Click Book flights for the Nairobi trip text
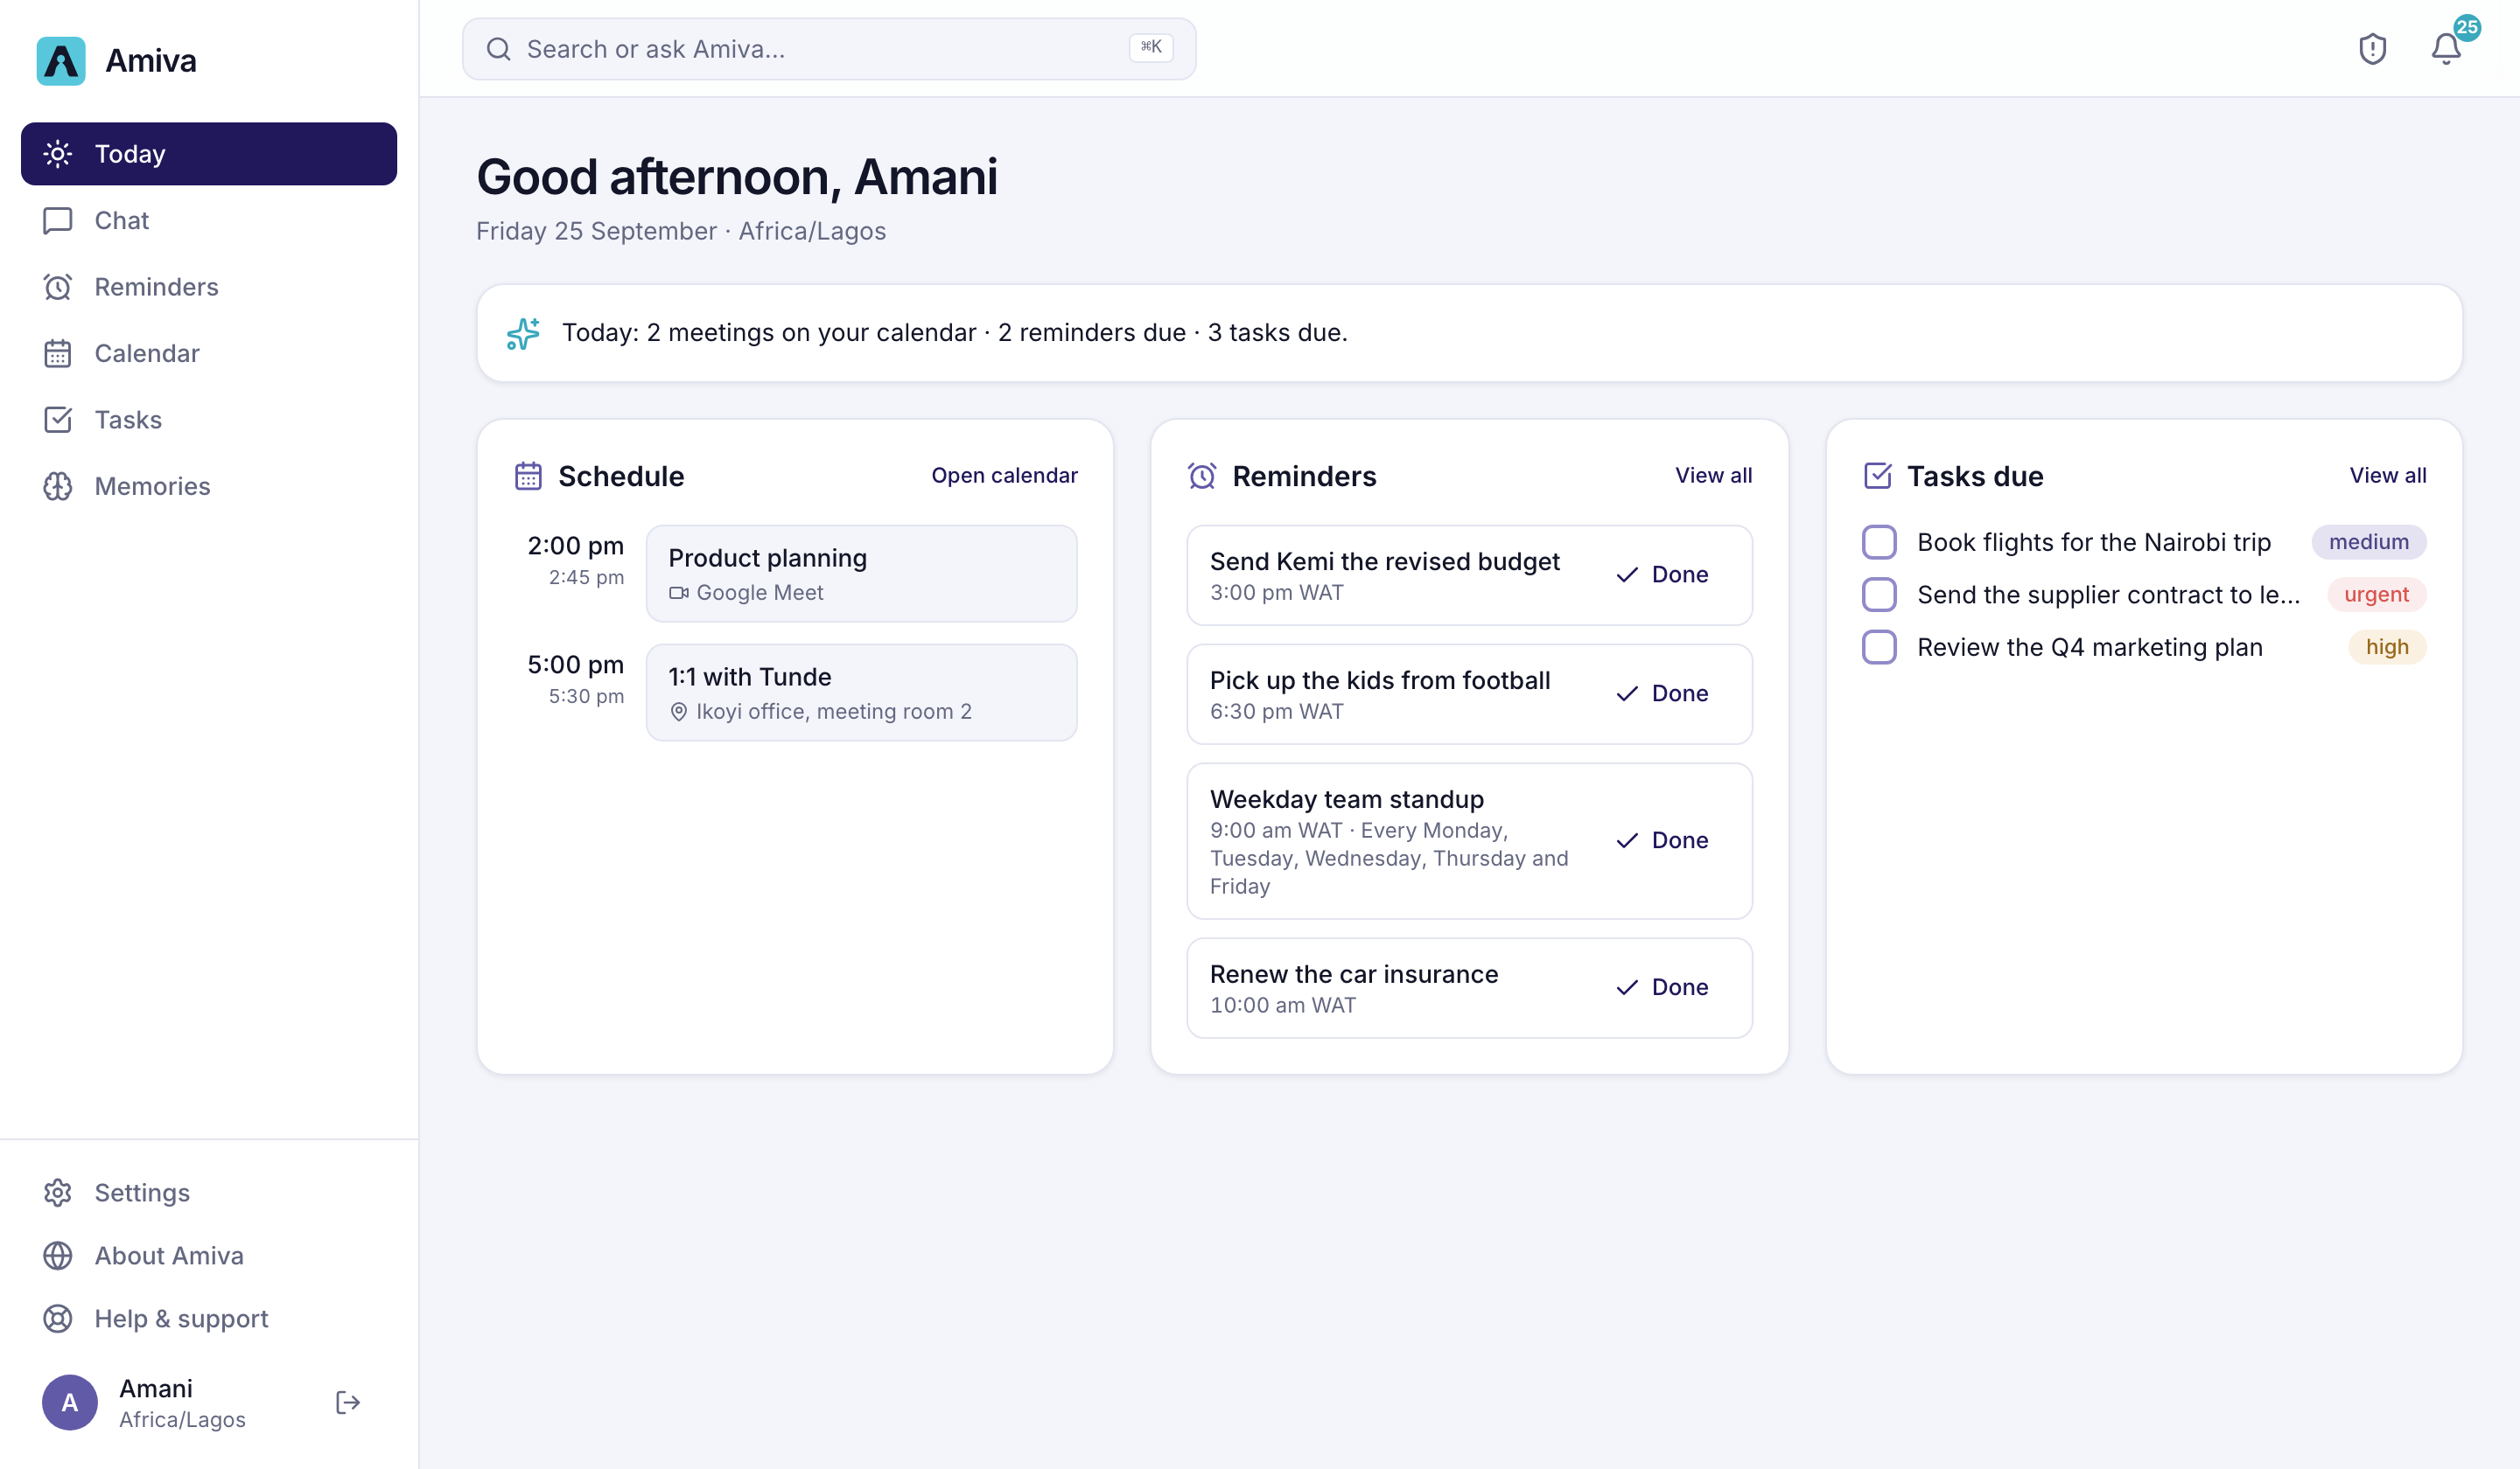The image size is (2520, 1469). tap(2093, 541)
